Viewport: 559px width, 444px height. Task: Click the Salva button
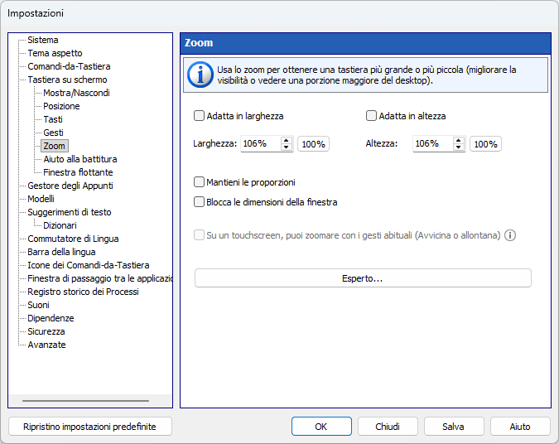click(x=454, y=427)
